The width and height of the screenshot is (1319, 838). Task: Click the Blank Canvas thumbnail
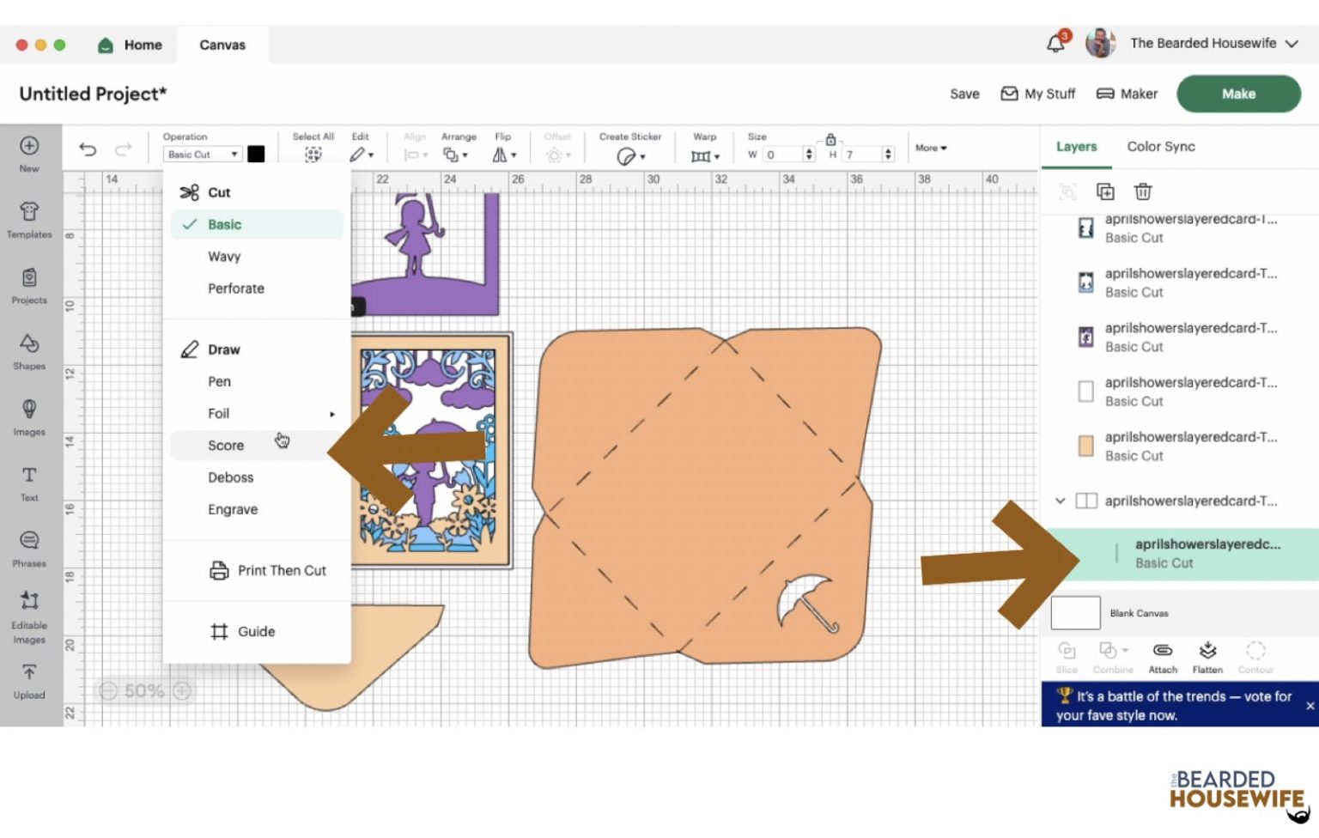tap(1075, 613)
